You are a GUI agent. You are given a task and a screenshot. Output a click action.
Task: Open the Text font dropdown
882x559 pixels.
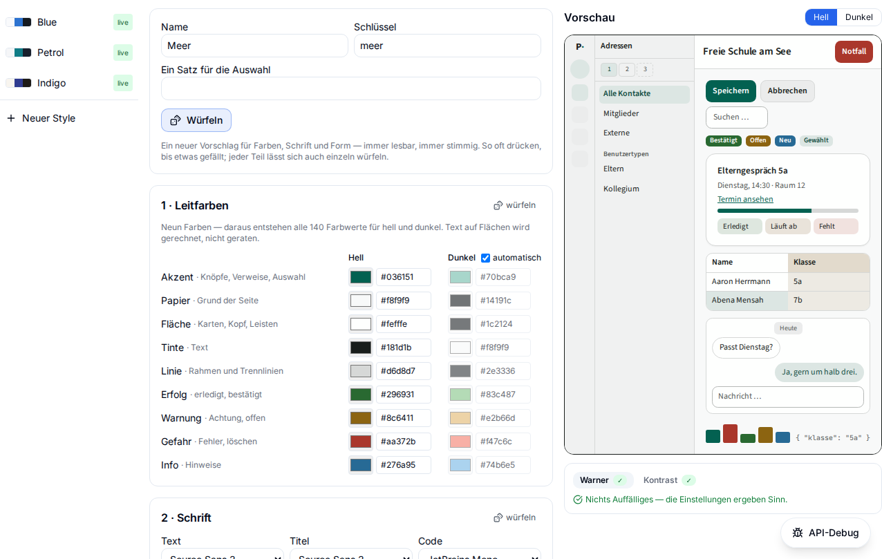(223, 553)
